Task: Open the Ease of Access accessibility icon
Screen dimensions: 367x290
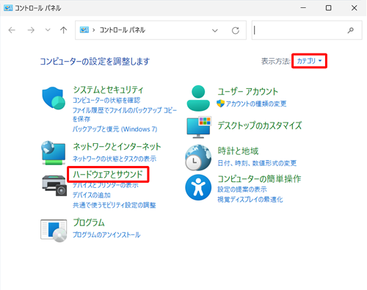Action: (x=198, y=187)
